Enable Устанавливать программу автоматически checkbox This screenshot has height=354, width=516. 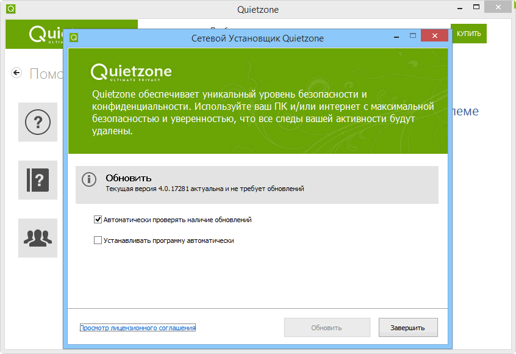(x=98, y=240)
